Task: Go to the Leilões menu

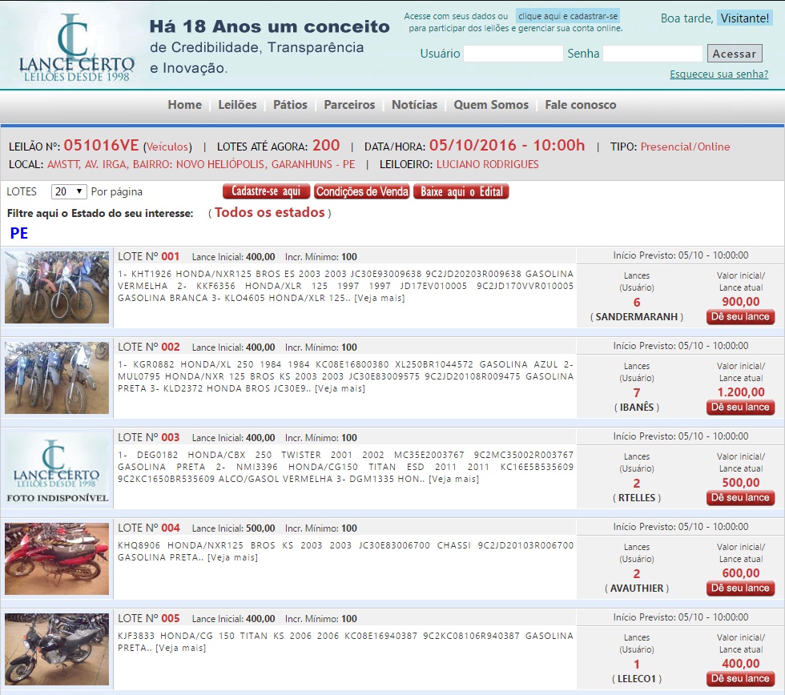Action: tap(237, 105)
